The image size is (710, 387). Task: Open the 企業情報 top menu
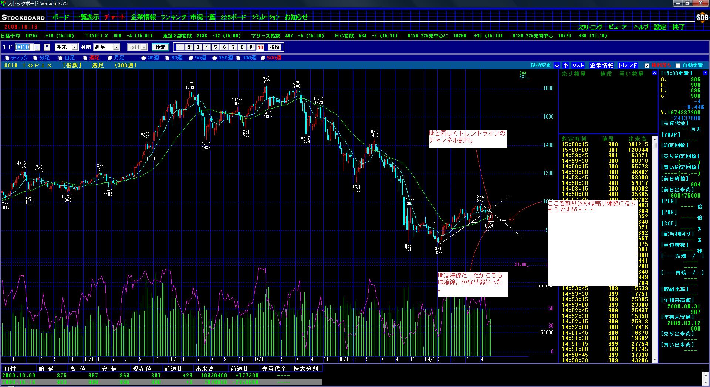143,17
